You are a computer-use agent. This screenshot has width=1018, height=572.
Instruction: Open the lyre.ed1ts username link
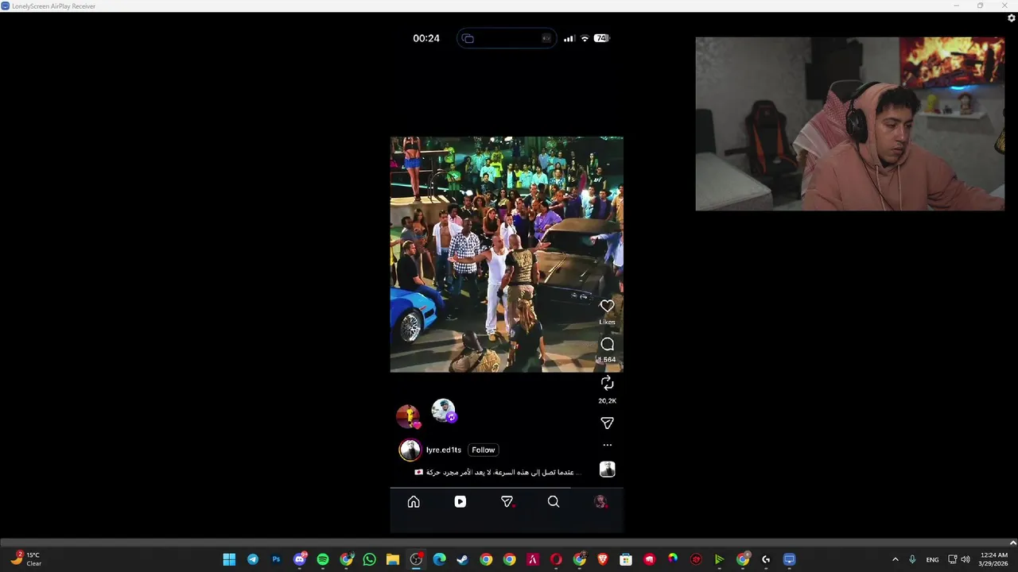443,450
